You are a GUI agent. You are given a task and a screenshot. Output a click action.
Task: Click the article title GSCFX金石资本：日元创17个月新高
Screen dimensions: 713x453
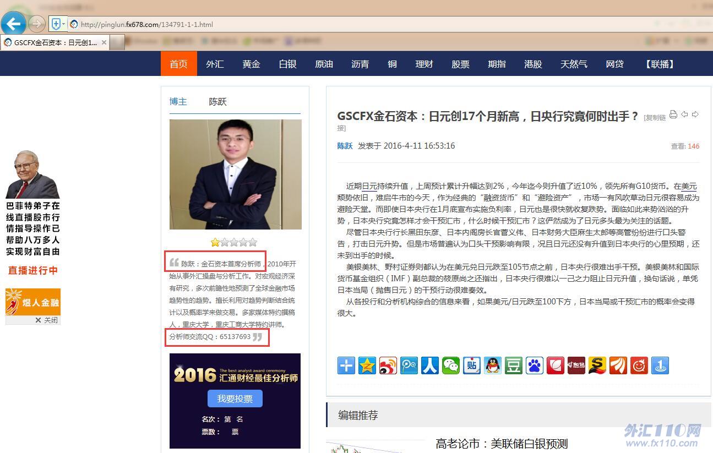pos(488,116)
